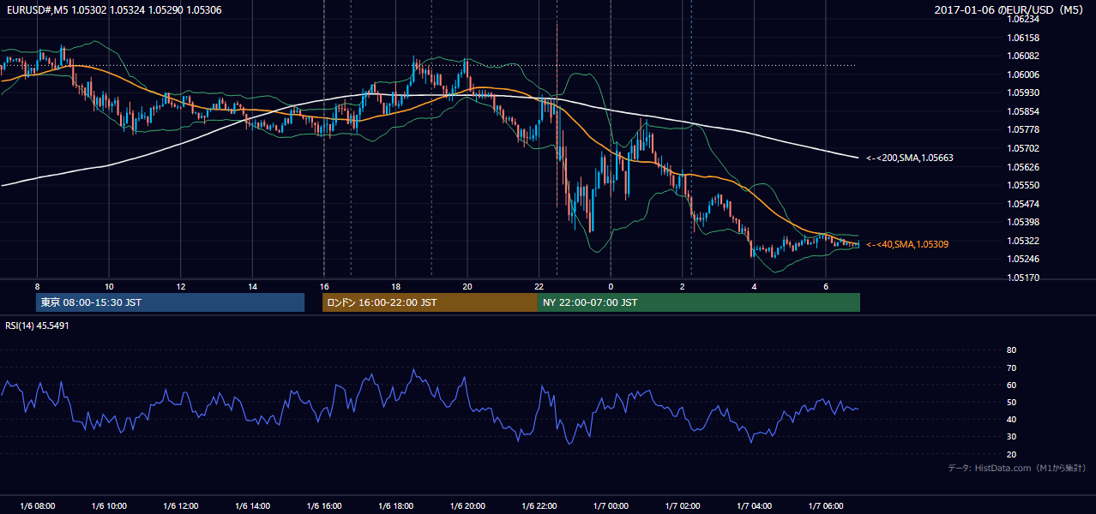This screenshot has width=1096, height=514.
Task: Click price scale label 1.05246
Action: tap(1022, 259)
